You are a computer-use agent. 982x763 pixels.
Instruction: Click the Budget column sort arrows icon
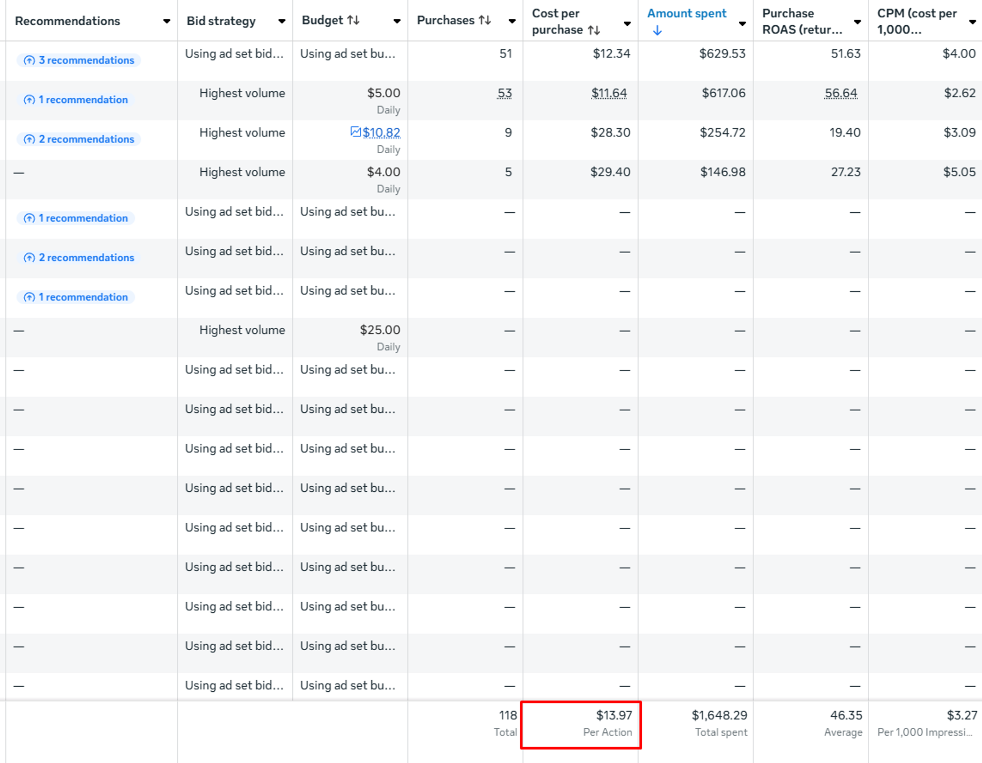(353, 20)
